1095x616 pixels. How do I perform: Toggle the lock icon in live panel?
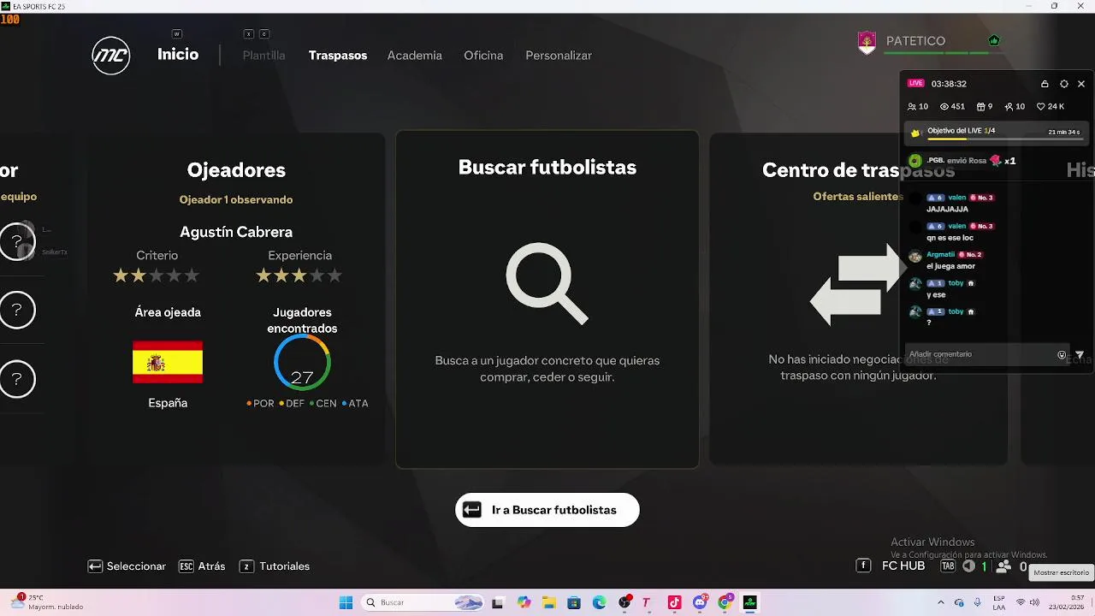[1045, 84]
